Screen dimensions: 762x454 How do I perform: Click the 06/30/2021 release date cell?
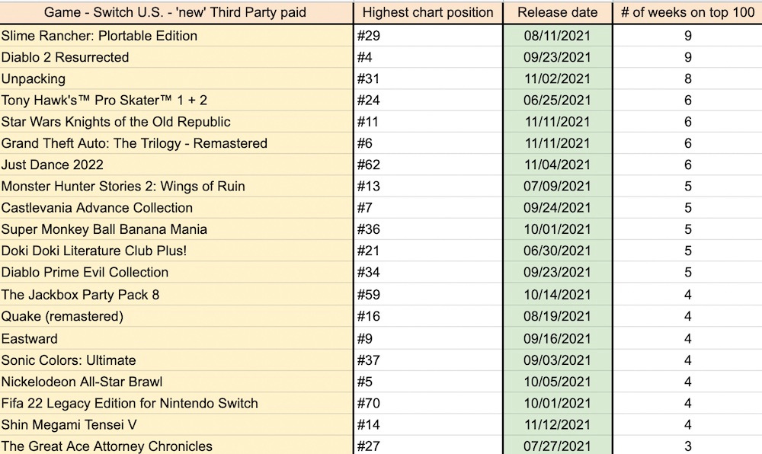(x=558, y=251)
